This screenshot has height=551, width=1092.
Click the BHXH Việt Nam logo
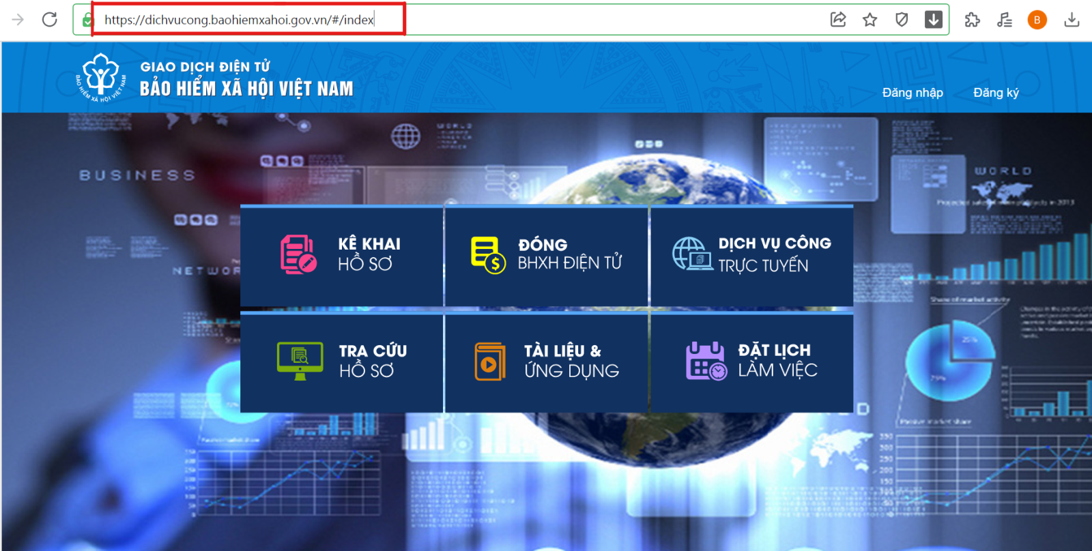[x=101, y=78]
